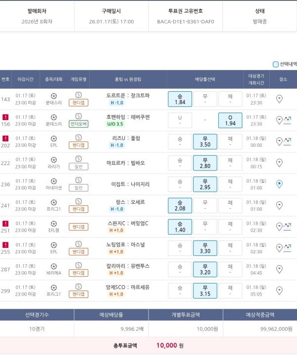Click 일반 badge for match 222

point(78,167)
